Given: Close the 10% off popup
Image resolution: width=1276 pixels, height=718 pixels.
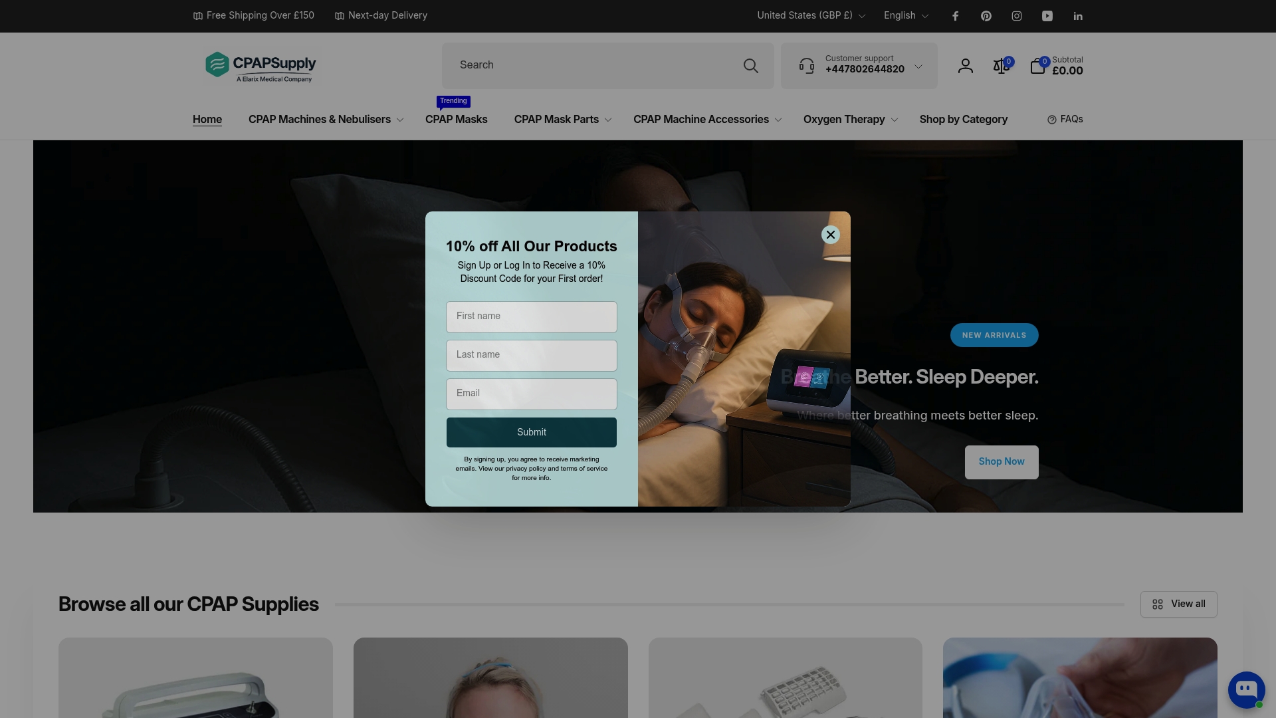Looking at the screenshot, I should (x=830, y=235).
